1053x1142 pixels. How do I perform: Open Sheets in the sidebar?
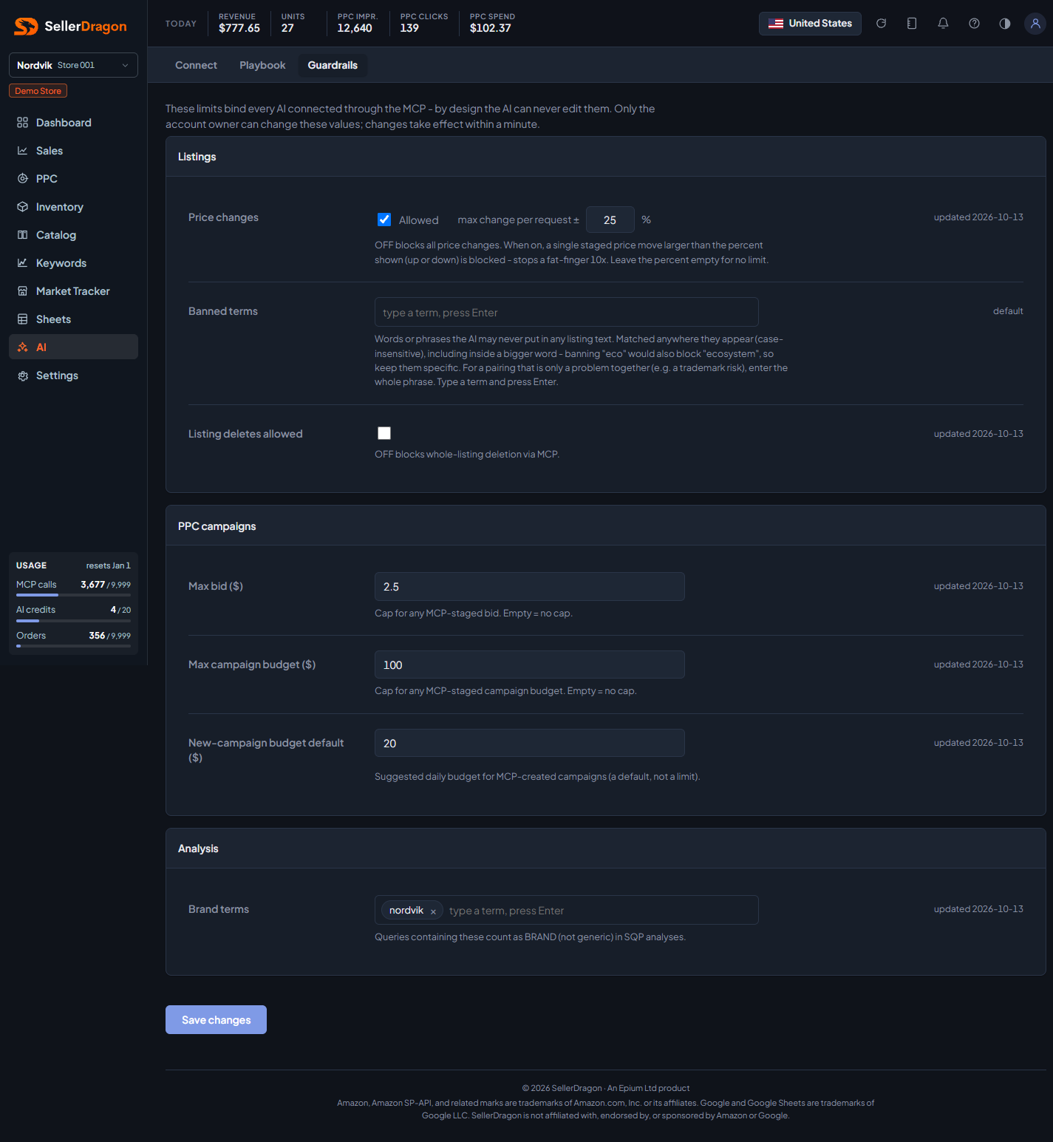tap(73, 319)
